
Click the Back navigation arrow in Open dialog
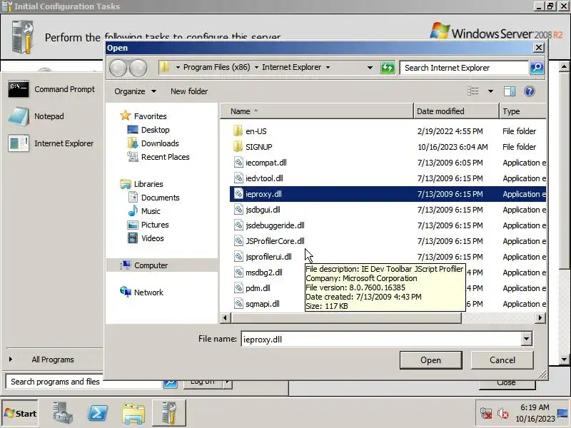(118, 68)
